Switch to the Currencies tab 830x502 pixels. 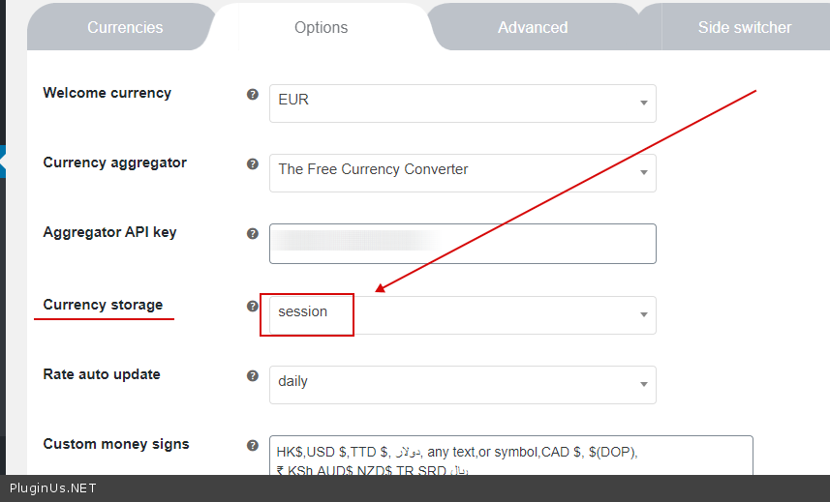point(125,28)
